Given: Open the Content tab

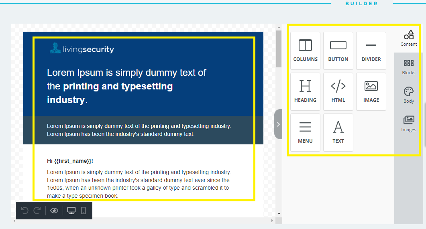Looking at the screenshot, I should (x=408, y=38).
